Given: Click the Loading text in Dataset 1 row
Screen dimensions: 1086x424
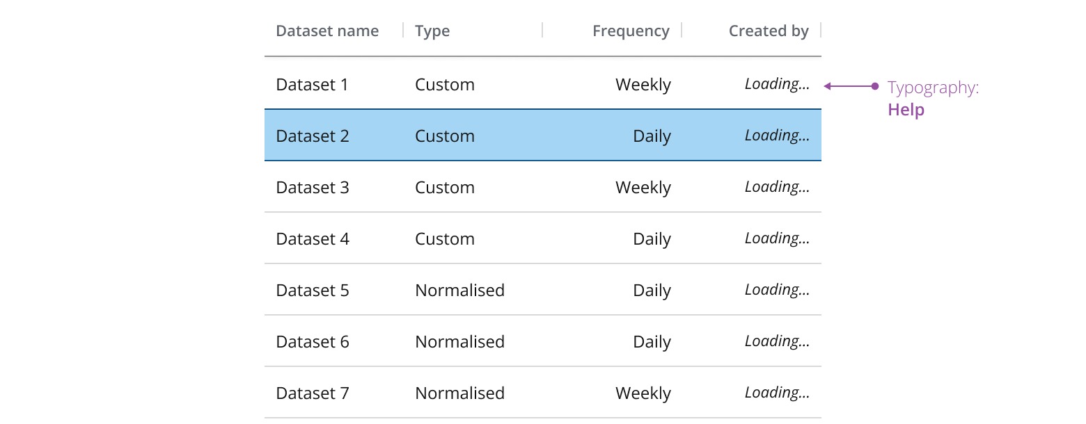Looking at the screenshot, I should (776, 83).
